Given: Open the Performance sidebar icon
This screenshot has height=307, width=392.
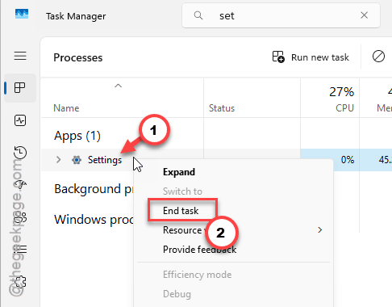Looking at the screenshot, I should pyautogui.click(x=20, y=120).
